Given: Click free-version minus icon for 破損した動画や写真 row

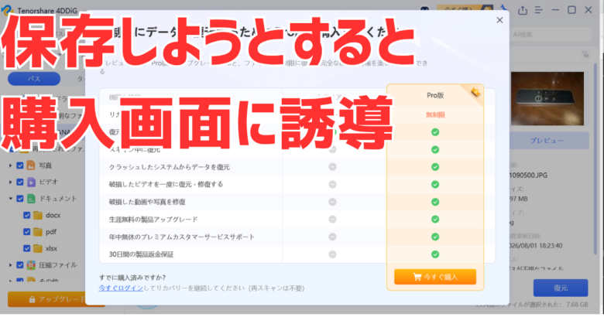Looking at the screenshot, I should (x=332, y=202).
